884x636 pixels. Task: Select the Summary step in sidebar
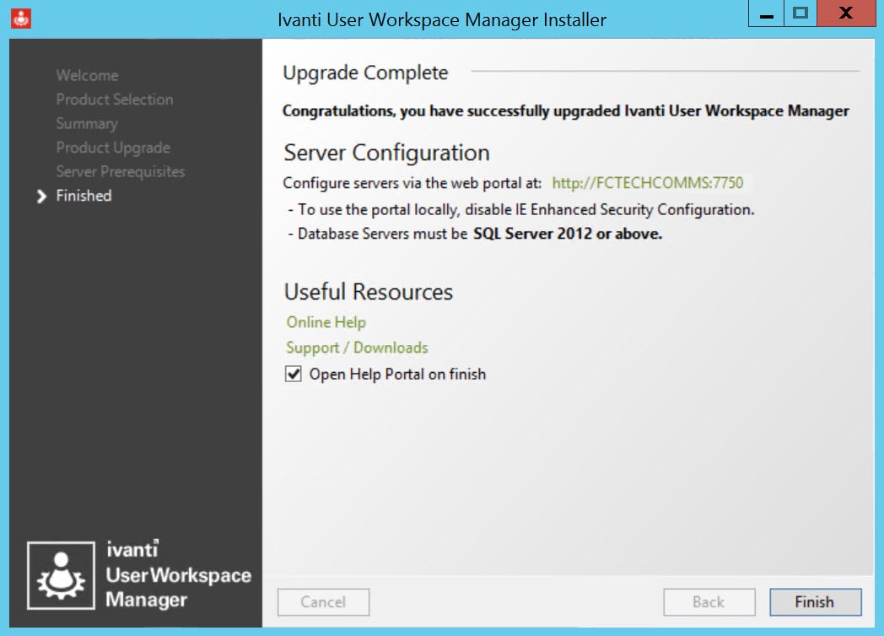(x=86, y=123)
